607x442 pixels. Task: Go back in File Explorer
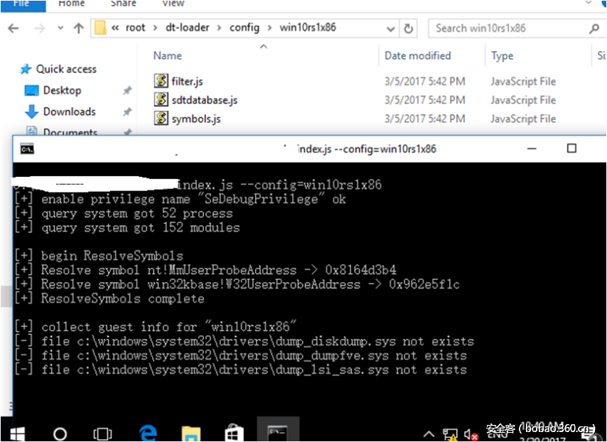[14, 28]
